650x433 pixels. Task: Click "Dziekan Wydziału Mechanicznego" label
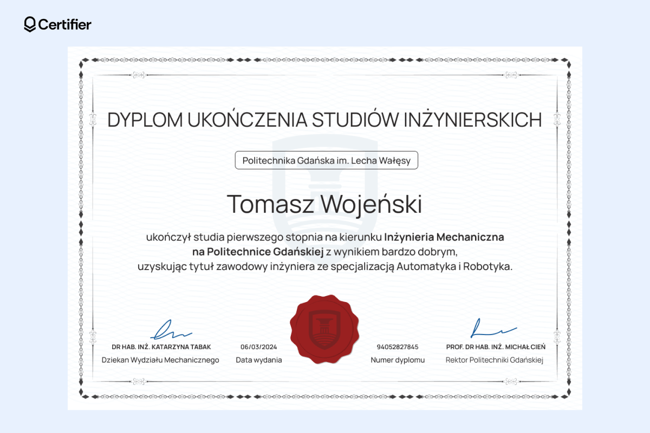[x=160, y=360]
